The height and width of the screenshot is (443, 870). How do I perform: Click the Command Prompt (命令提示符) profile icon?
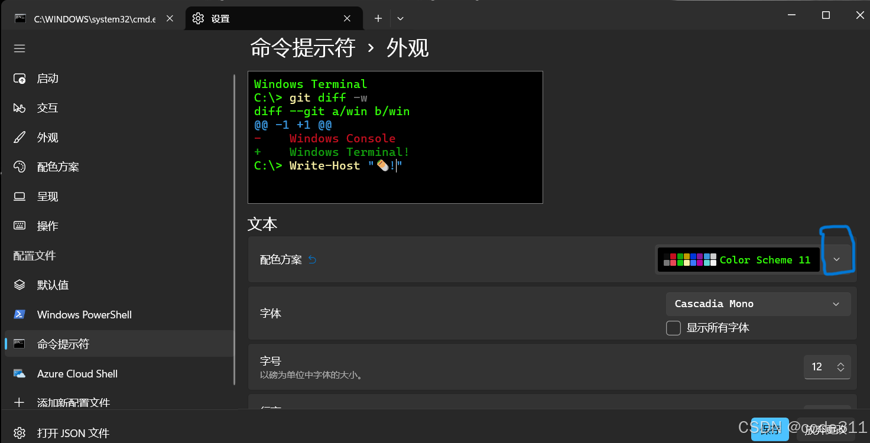[x=20, y=344]
